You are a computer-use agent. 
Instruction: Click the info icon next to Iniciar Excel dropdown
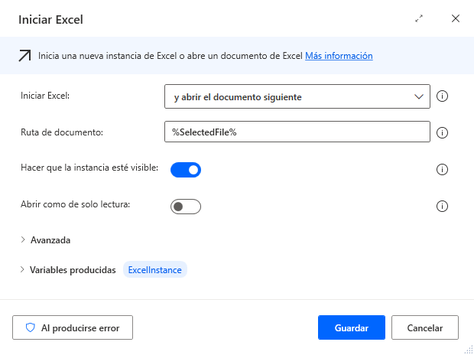coord(442,96)
